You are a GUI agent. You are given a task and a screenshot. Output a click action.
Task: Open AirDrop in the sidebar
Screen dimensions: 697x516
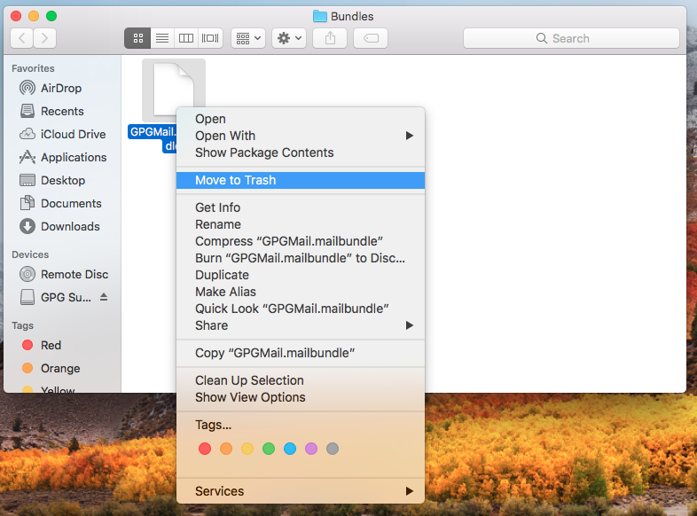point(61,88)
